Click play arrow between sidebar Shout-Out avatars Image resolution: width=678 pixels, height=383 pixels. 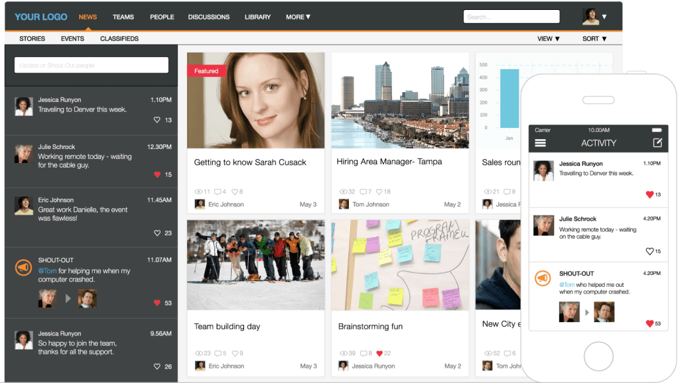[x=68, y=298]
